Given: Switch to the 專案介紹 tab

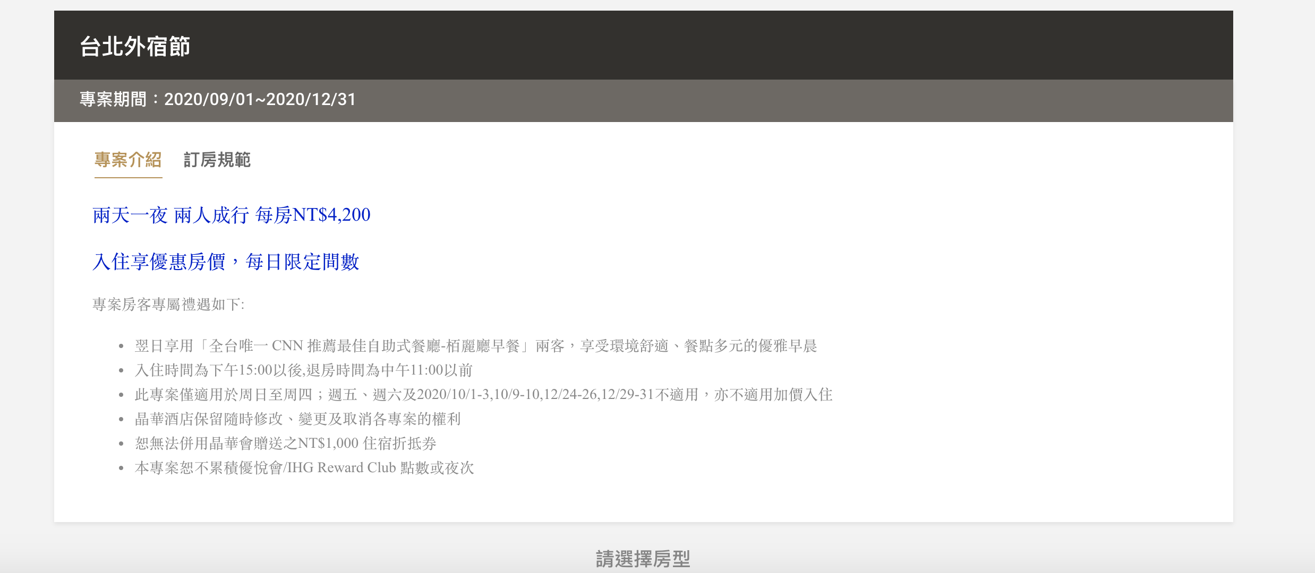Looking at the screenshot, I should pyautogui.click(x=128, y=160).
